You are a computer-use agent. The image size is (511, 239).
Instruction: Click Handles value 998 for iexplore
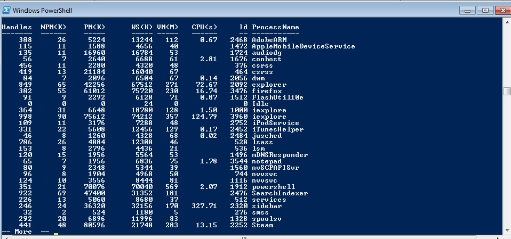click(x=26, y=117)
